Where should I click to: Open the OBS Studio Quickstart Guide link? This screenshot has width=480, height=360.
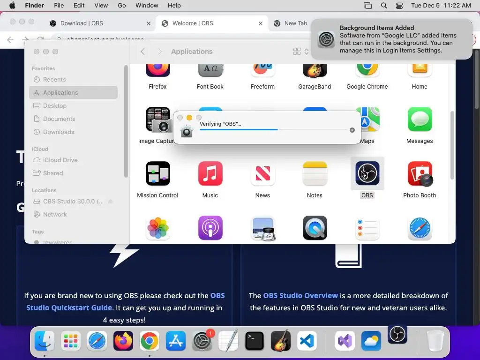(x=126, y=302)
